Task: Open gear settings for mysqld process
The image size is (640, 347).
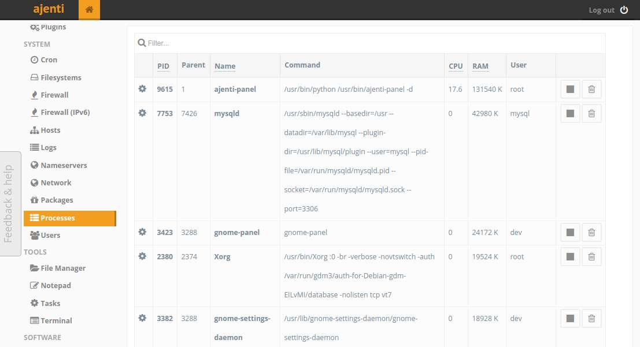Action: point(142,113)
